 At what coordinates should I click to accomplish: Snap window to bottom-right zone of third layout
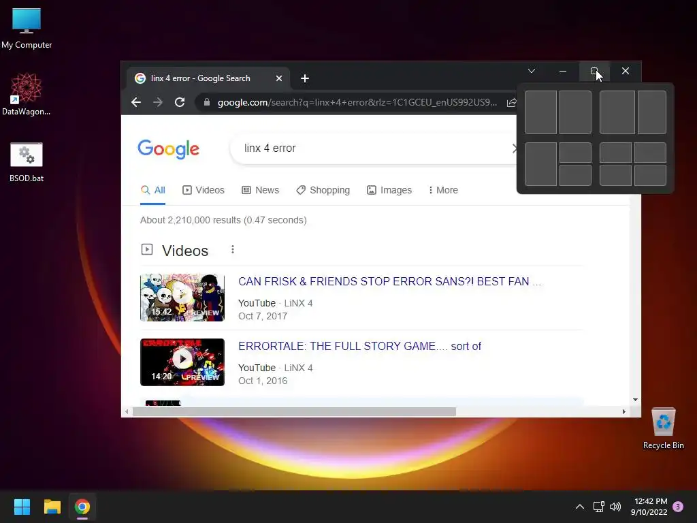pyautogui.click(x=575, y=175)
